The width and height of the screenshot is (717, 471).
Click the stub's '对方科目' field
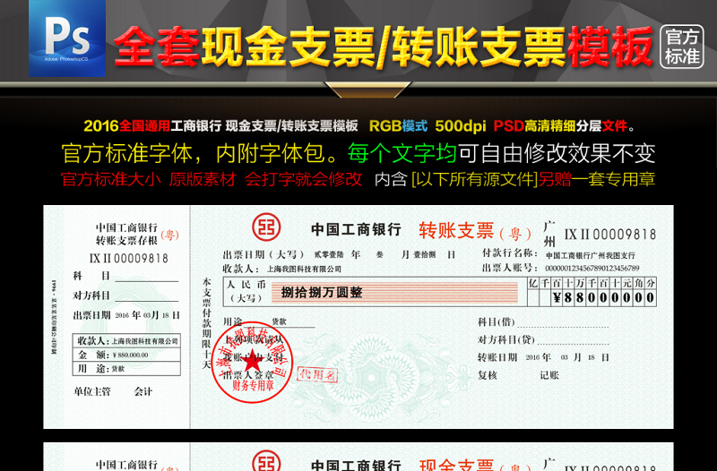pos(125,295)
